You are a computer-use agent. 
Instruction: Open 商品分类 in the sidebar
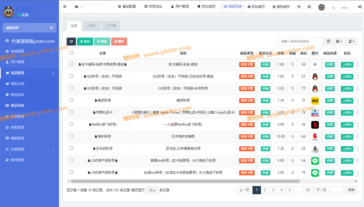tap(29, 84)
